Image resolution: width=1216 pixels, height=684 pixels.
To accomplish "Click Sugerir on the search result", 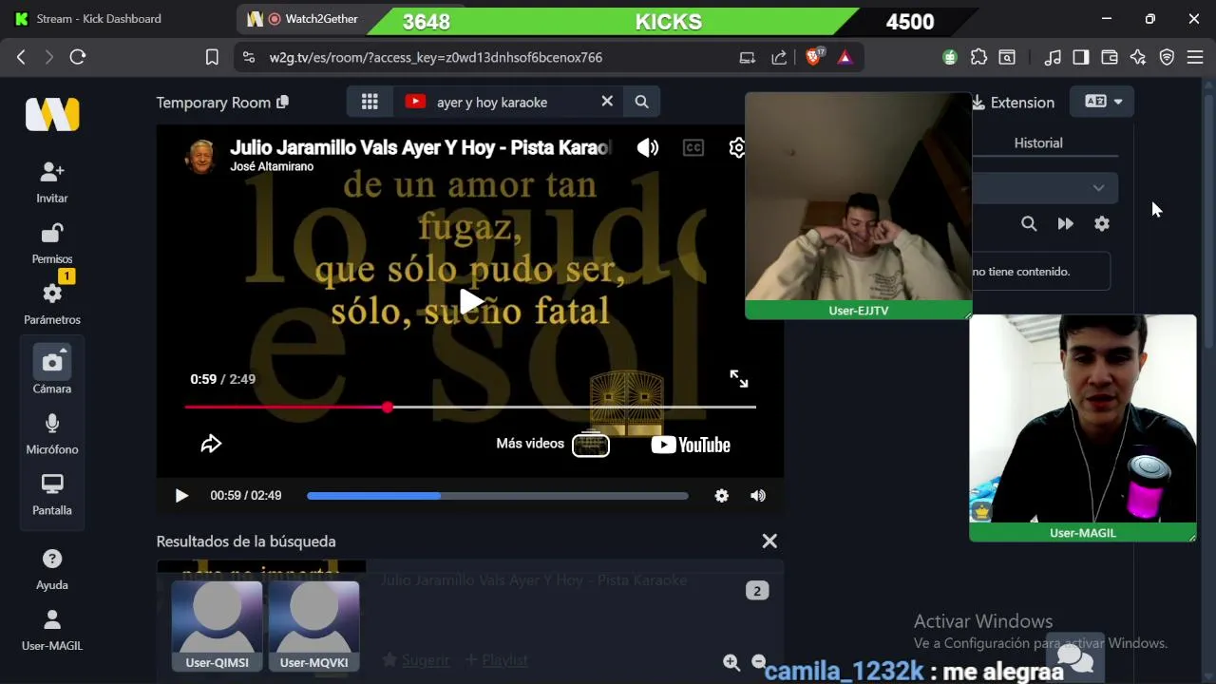I will (x=416, y=659).
